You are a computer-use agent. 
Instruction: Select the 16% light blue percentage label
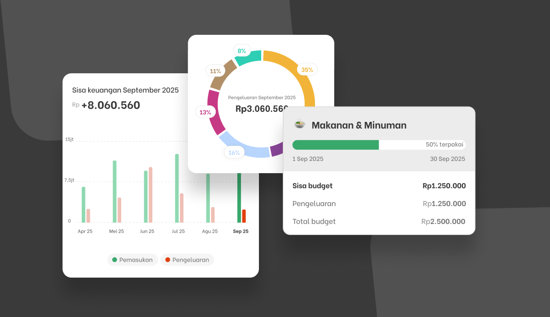(234, 153)
